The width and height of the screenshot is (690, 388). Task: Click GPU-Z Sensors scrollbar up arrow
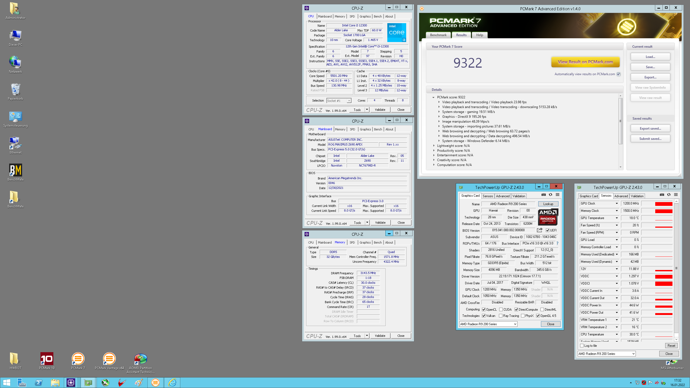point(676,202)
